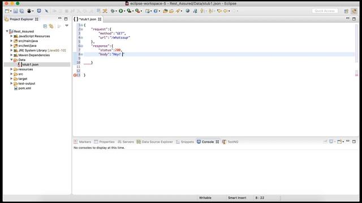Click Display Selected Console icon
The width and height of the screenshot is (362, 203).
pos(331,142)
